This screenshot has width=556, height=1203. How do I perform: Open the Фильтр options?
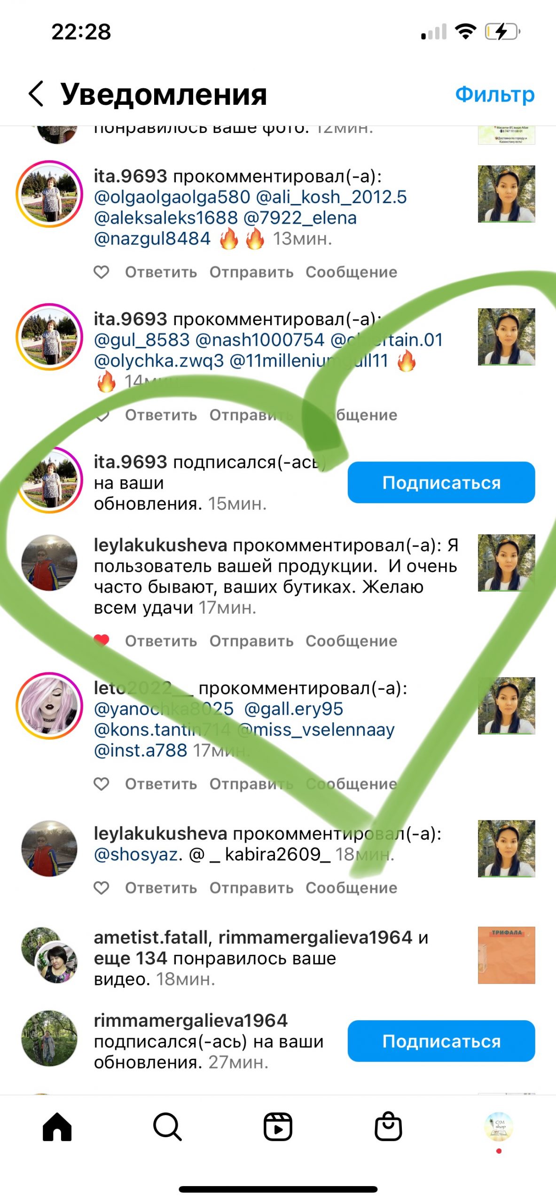[x=495, y=94]
